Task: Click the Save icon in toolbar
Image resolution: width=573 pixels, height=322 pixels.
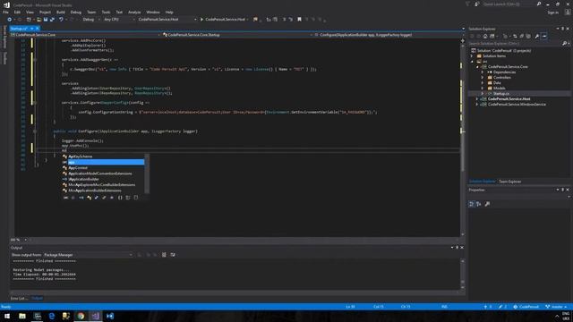Action: [x=46, y=20]
